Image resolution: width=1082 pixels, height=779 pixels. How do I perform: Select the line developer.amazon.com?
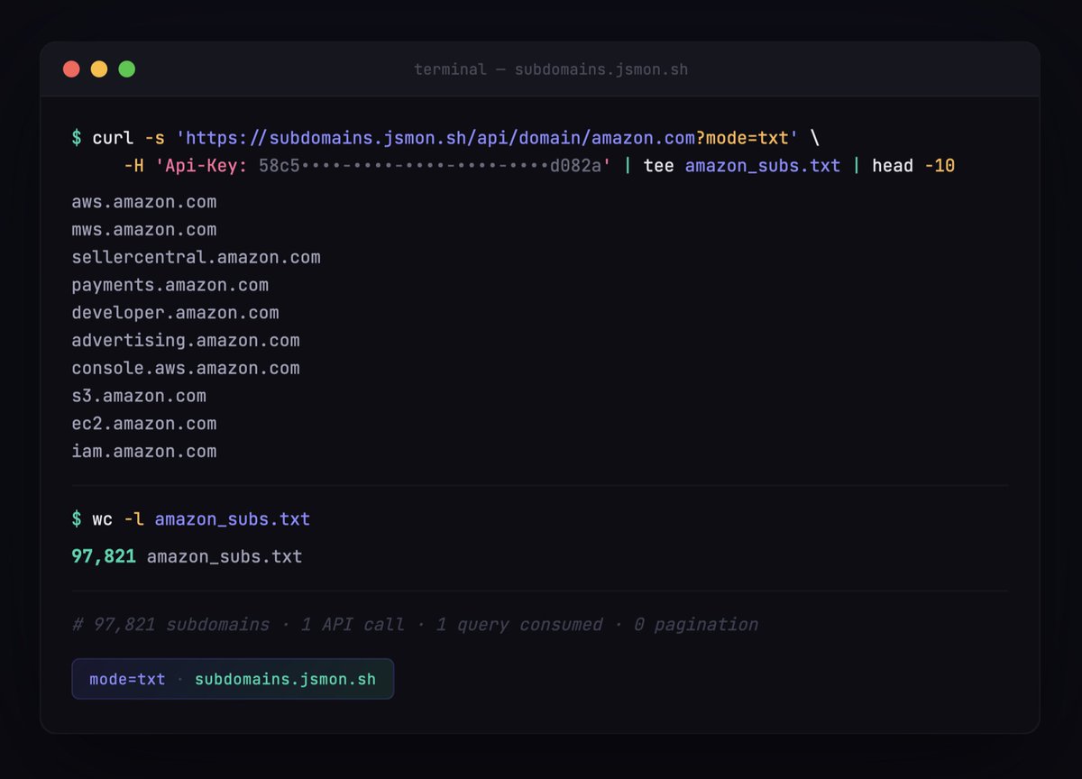pyautogui.click(x=176, y=313)
